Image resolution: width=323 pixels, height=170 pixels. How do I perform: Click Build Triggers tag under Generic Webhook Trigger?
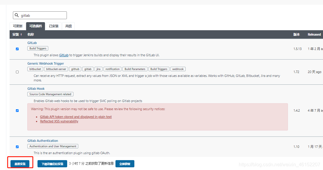coord(159,69)
